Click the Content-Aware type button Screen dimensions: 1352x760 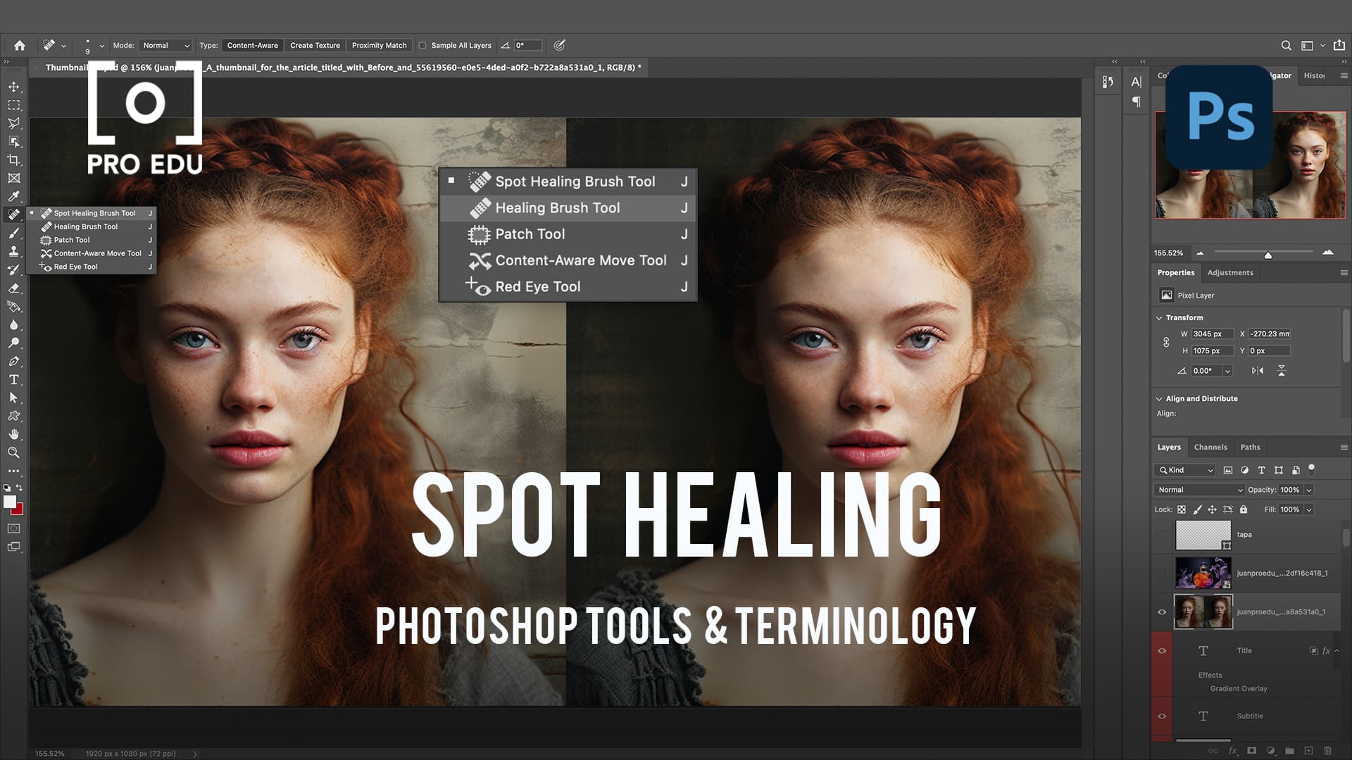click(252, 45)
